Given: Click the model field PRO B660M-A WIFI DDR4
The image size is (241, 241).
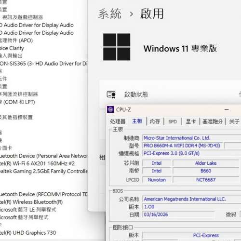Looking at the screenshot, I should pos(182,146).
